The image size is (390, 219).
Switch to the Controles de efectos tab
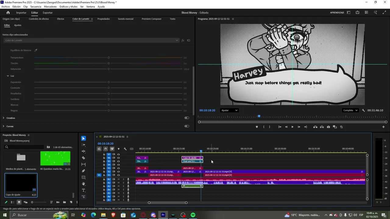point(39,19)
